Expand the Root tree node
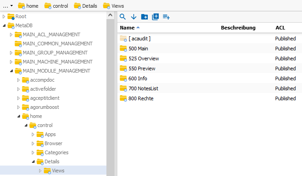302x176 pixels. [x=4, y=16]
